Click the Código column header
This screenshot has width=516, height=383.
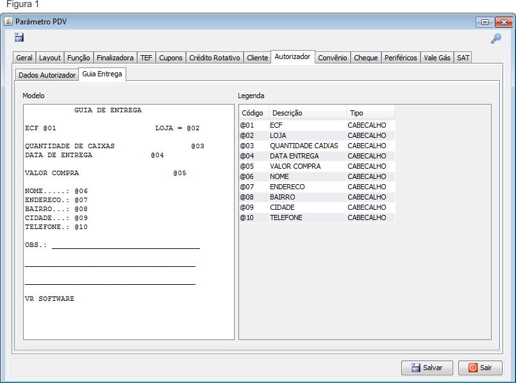tap(254, 113)
